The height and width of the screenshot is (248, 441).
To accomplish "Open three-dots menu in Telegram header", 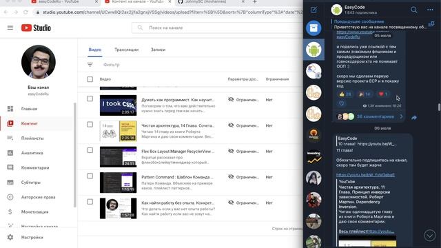I will click(430, 10).
